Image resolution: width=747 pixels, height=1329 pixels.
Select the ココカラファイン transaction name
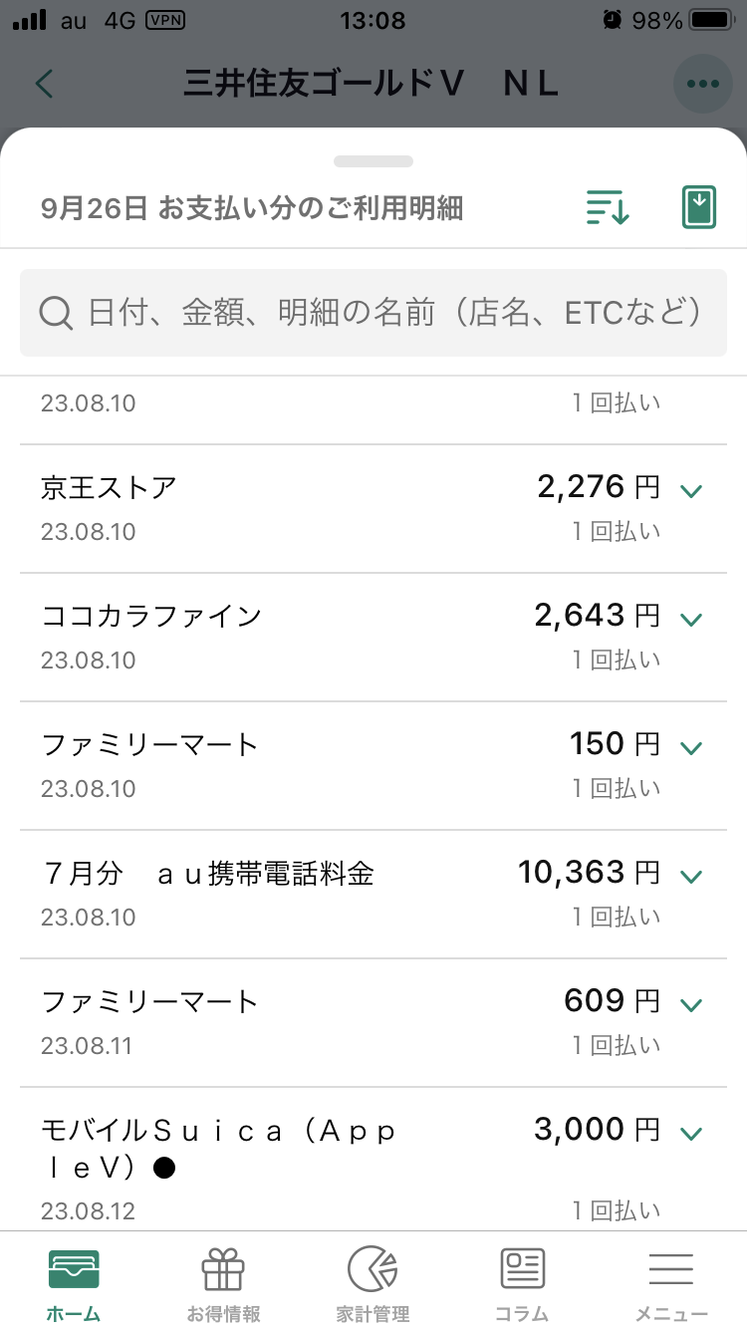(x=151, y=617)
